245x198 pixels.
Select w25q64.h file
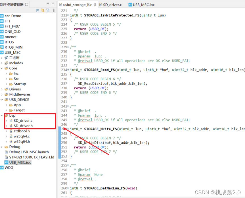pyautogui.click(x=22, y=141)
